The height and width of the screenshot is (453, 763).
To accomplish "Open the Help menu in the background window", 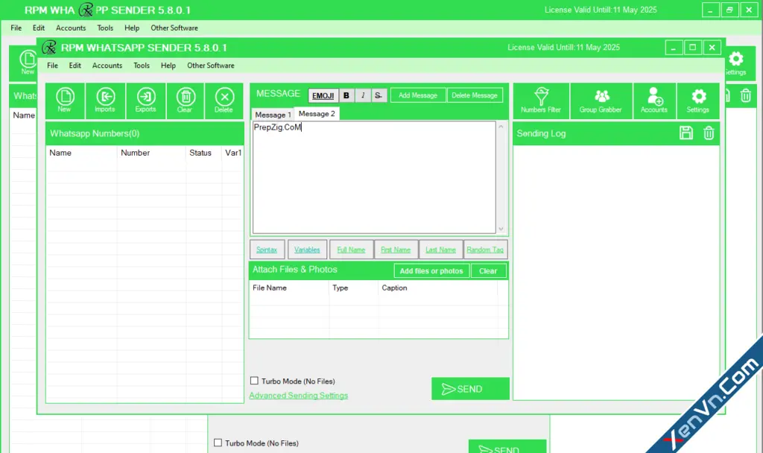I will [132, 28].
